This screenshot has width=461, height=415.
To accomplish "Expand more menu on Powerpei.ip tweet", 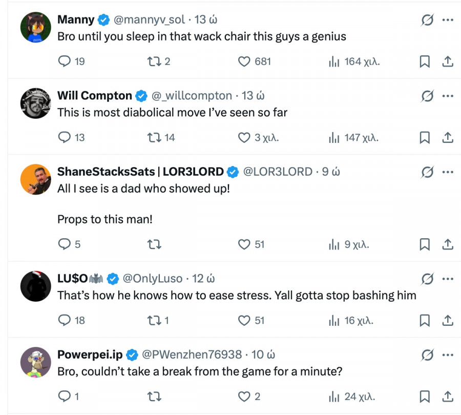I will (x=448, y=355).
